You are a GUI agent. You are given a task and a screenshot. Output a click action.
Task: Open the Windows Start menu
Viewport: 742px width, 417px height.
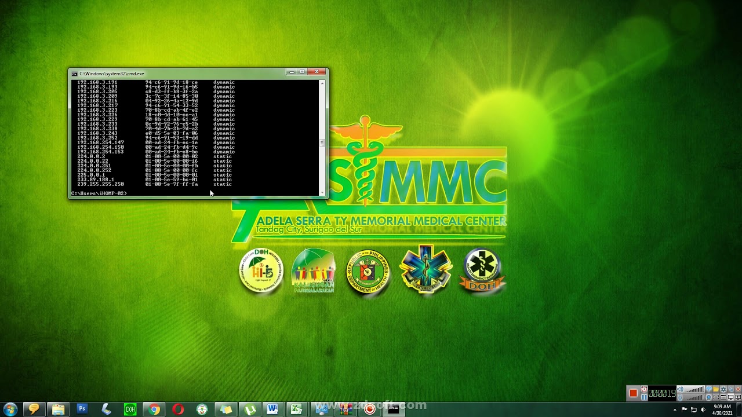(10, 409)
